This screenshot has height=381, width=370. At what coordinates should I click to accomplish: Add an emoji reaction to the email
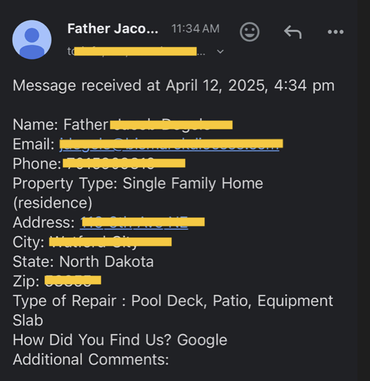[249, 32]
